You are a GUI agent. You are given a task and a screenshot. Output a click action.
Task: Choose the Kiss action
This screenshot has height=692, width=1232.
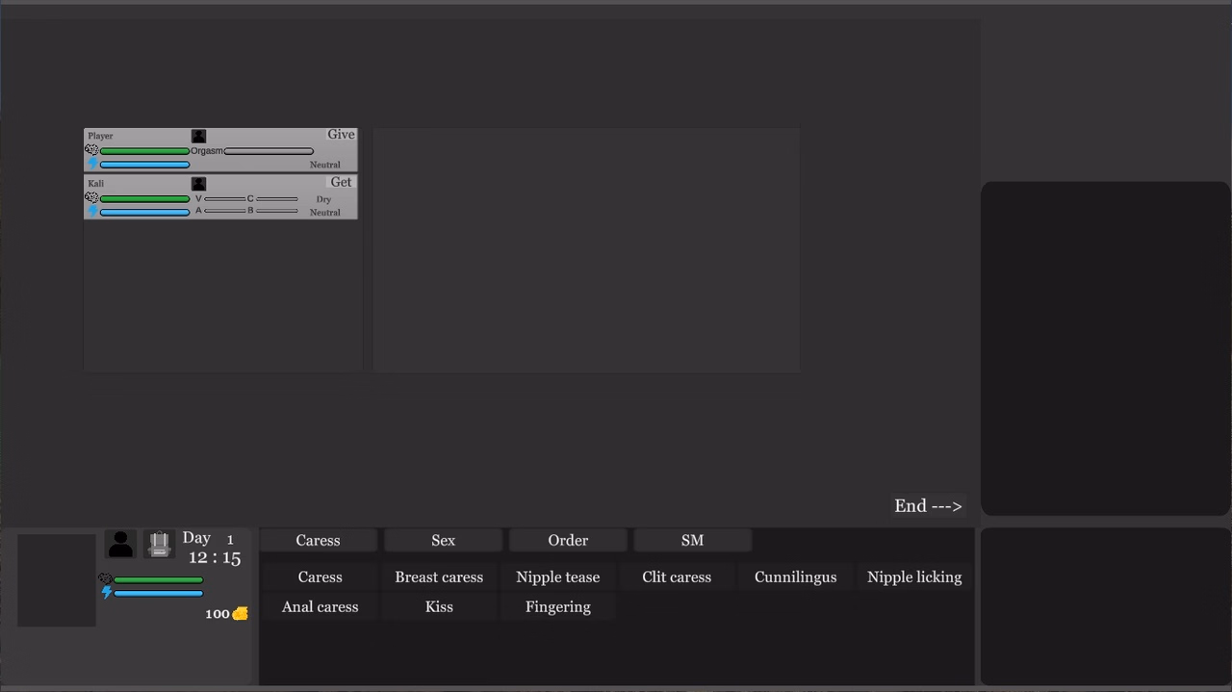tap(439, 607)
